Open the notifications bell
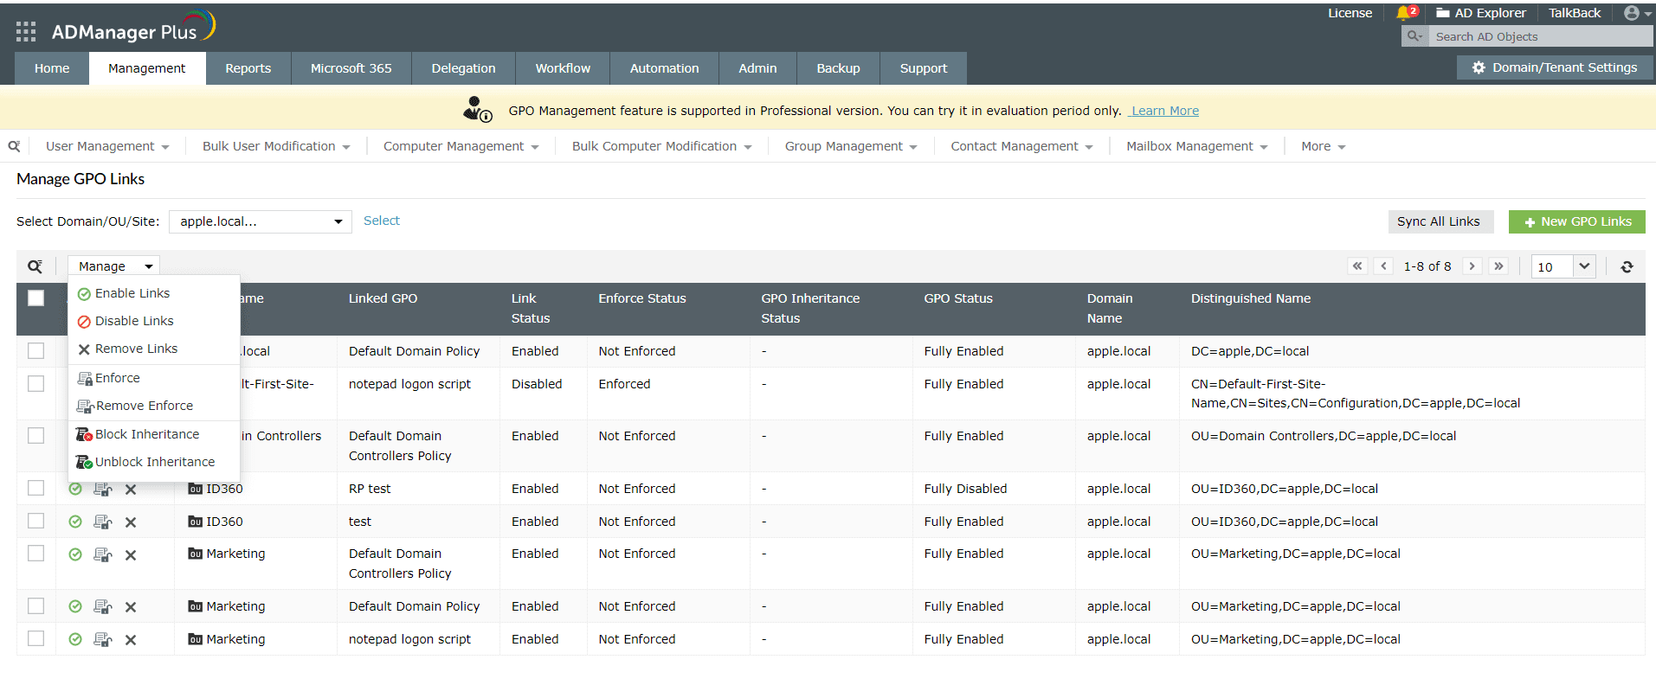This screenshot has width=1656, height=698. tap(1406, 13)
